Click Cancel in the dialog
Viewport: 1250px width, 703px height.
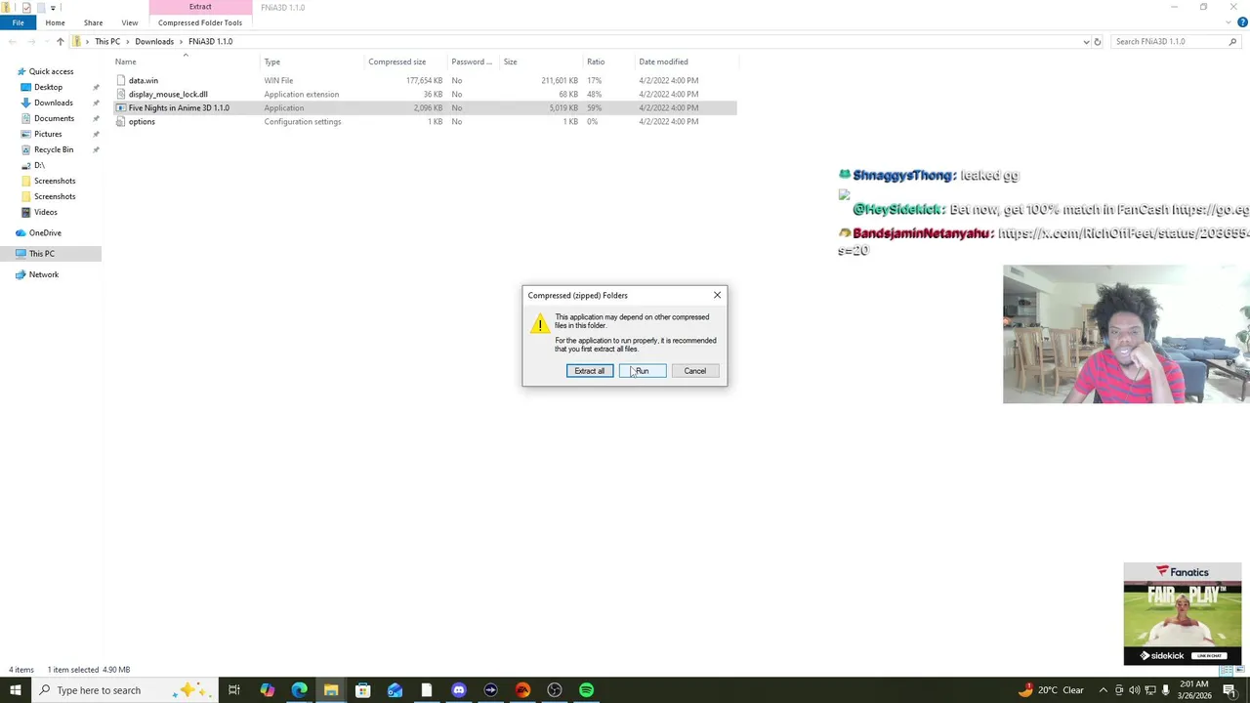(x=695, y=371)
